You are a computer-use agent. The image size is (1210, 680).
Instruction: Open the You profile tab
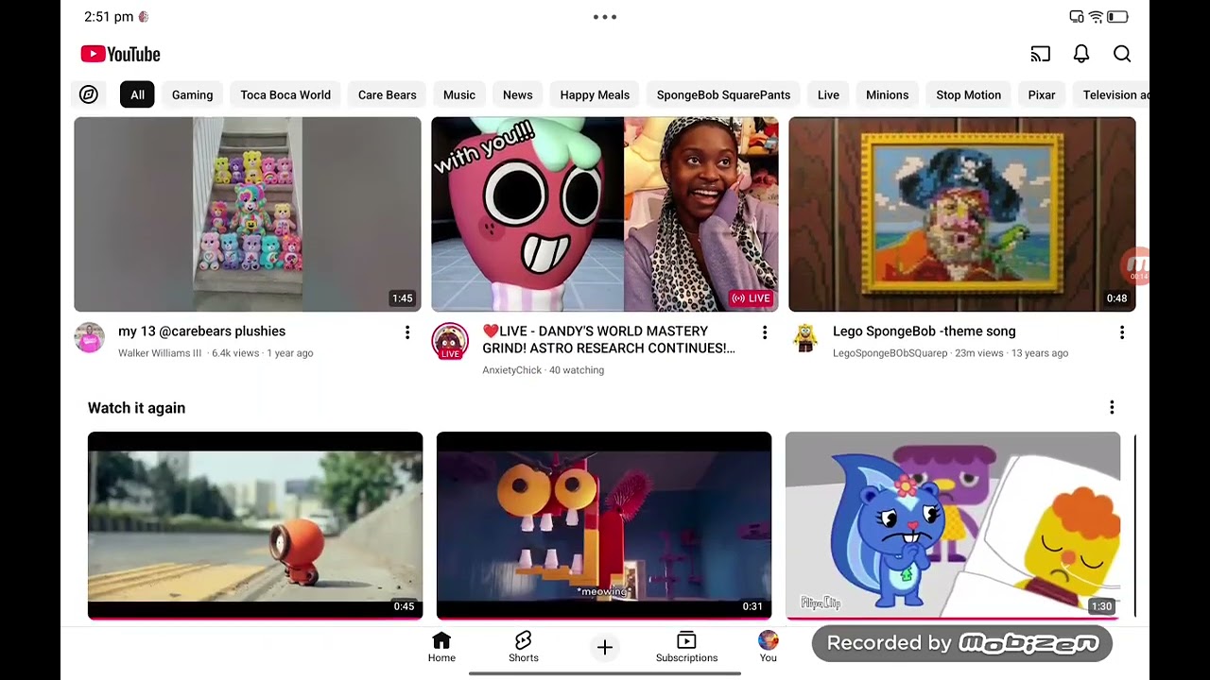pos(769,647)
